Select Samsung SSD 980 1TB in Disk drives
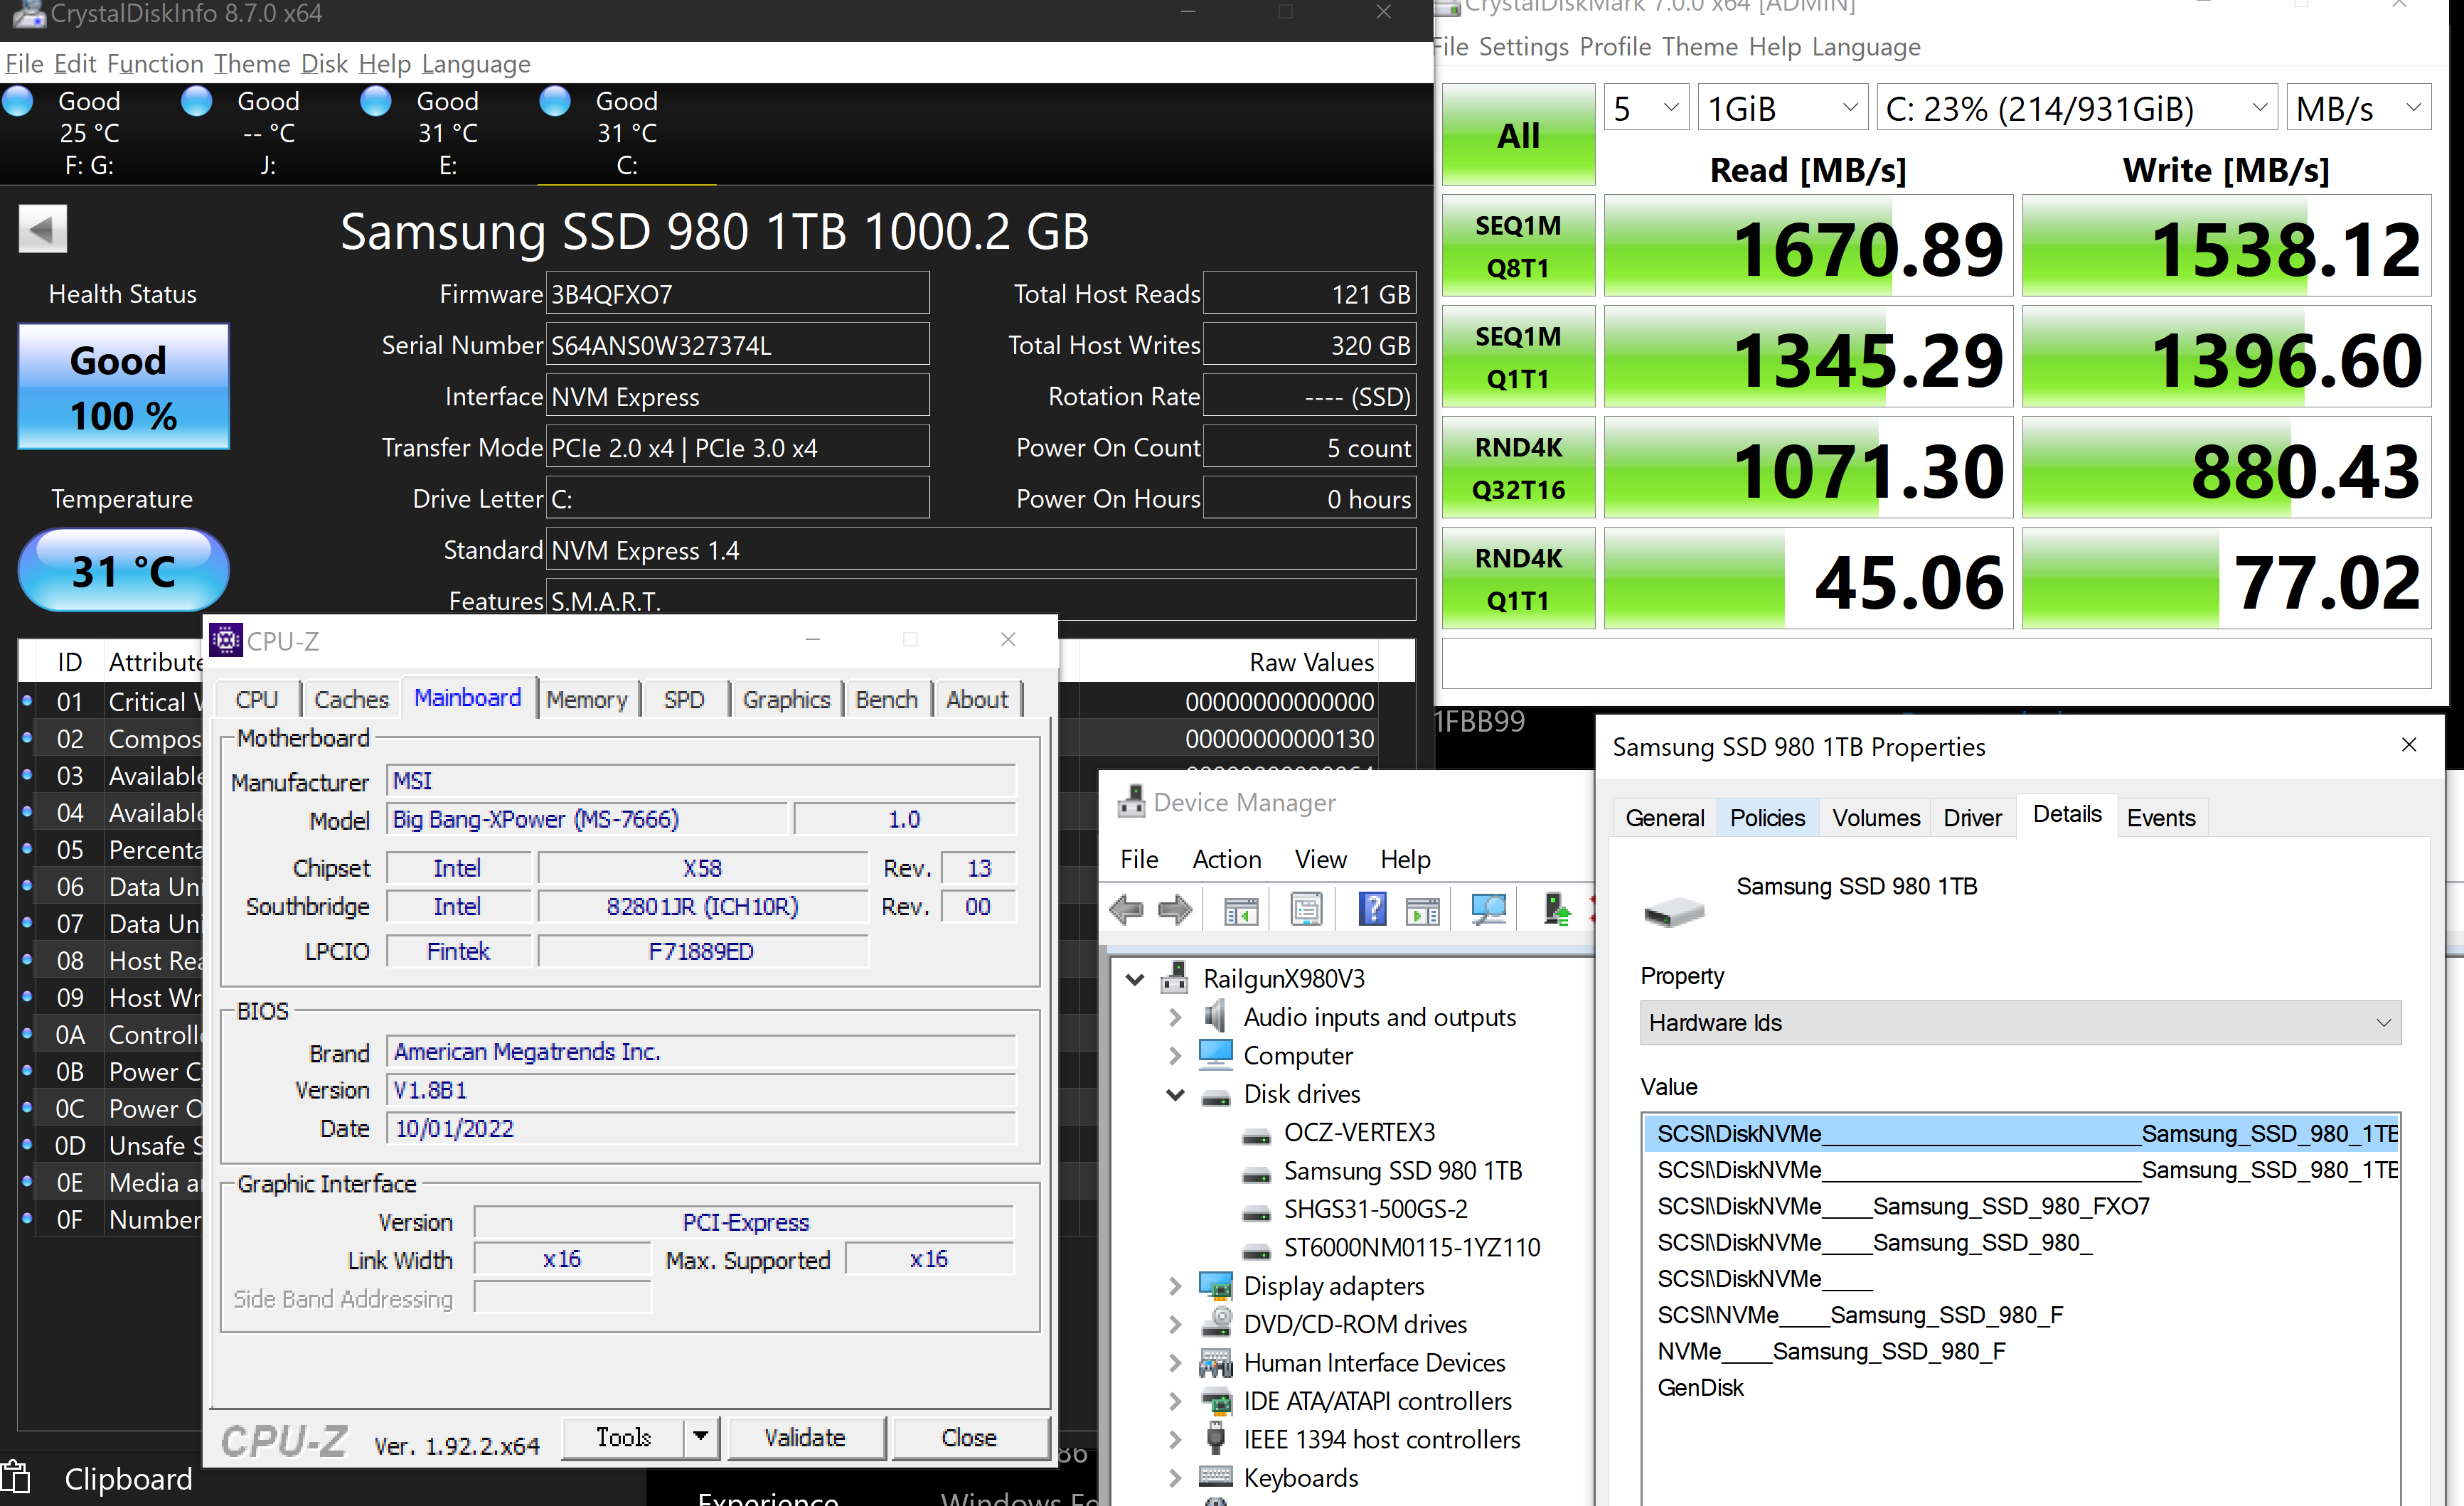Image resolution: width=2464 pixels, height=1506 pixels. pos(1402,1171)
